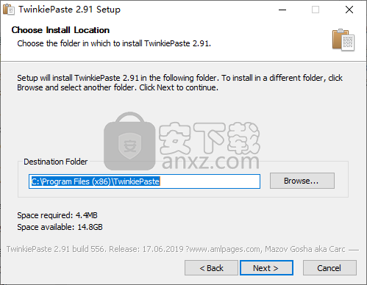Screen dimensions: 367x285
Task: Click the 'Space available: 14.8GB' label
Action: 60,227
